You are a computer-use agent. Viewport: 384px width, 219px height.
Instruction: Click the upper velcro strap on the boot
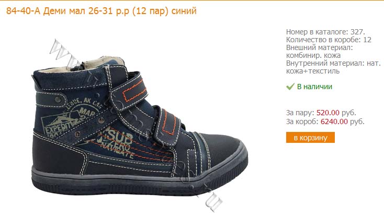coord(127,89)
